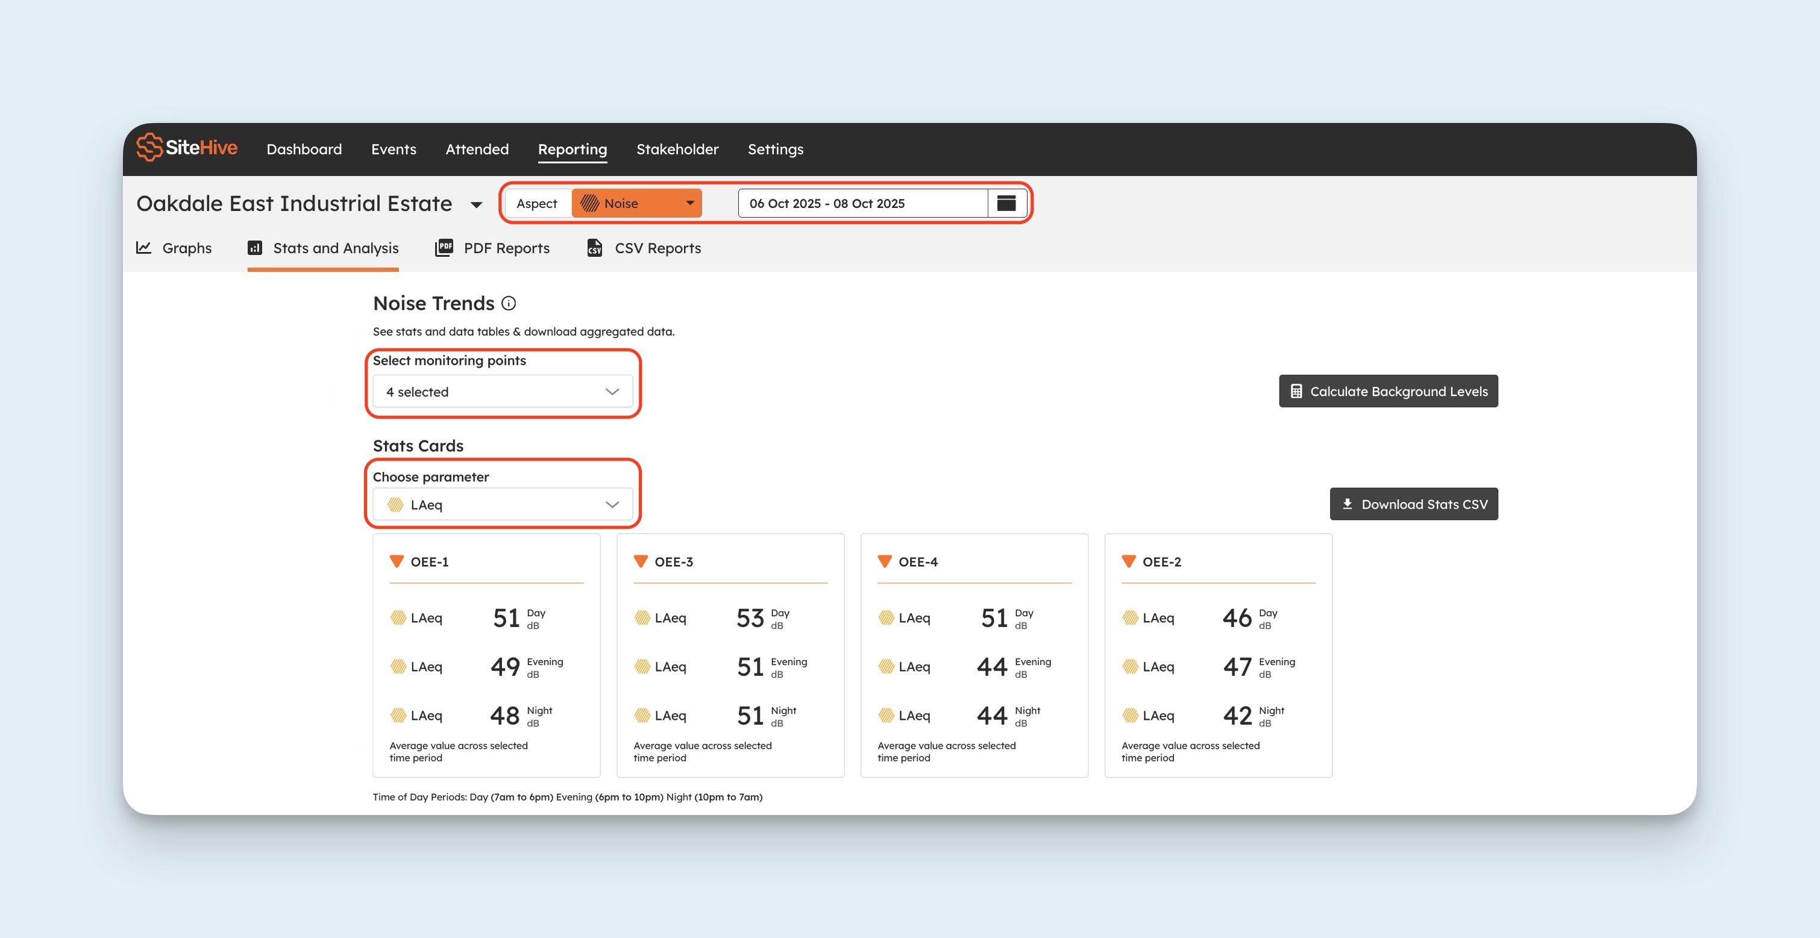The image size is (1820, 938).
Task: Click the PDF Reports icon
Action: click(444, 247)
